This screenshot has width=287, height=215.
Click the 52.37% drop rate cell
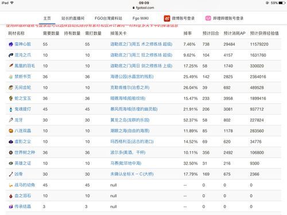(191, 120)
